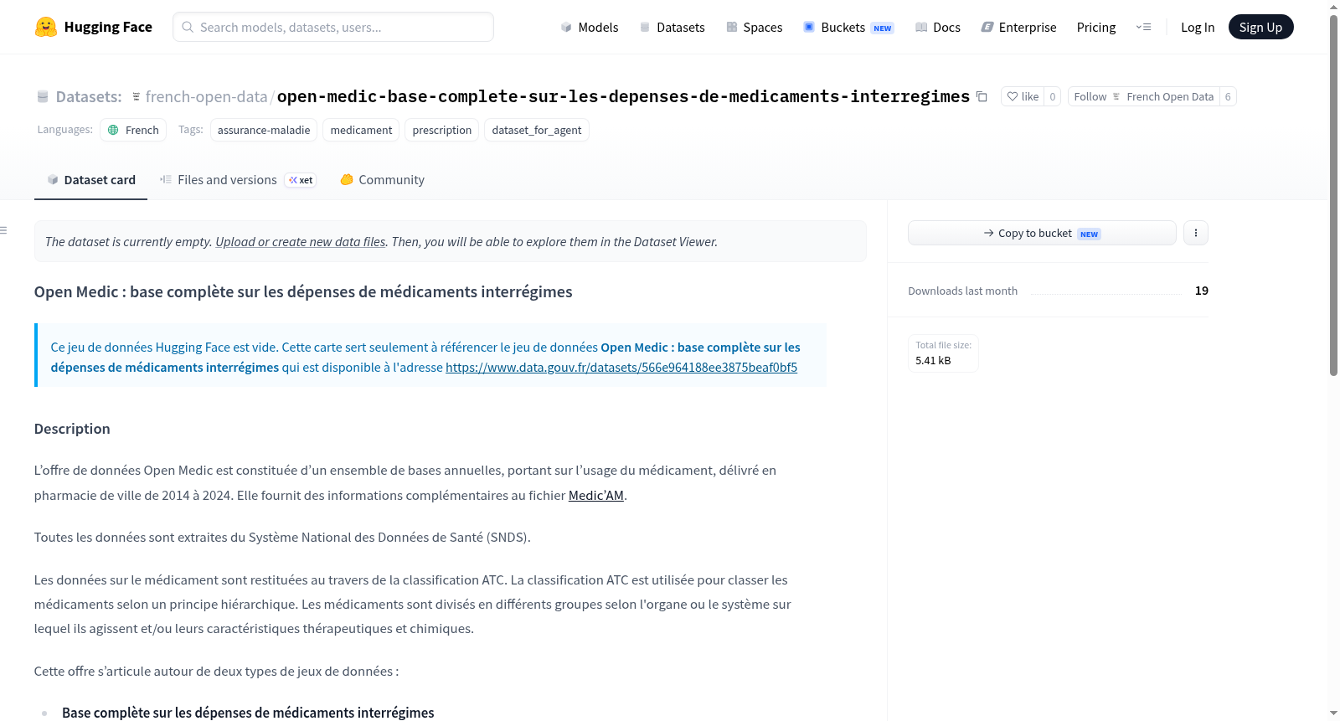Viewport: 1340px width, 721px height.
Task: Select the medicament tag
Action: coord(361,130)
